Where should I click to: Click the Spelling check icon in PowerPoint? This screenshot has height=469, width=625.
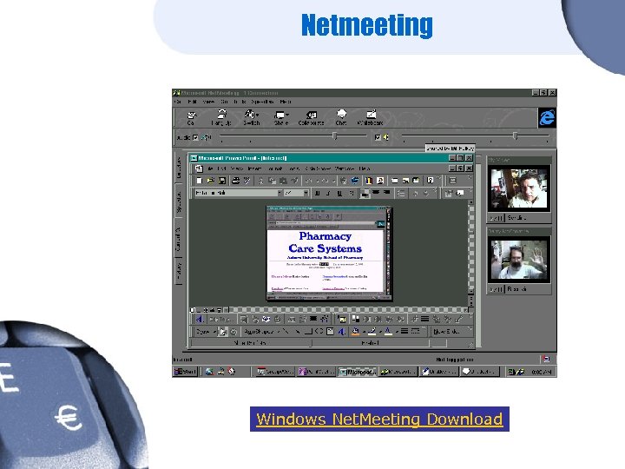247,181
